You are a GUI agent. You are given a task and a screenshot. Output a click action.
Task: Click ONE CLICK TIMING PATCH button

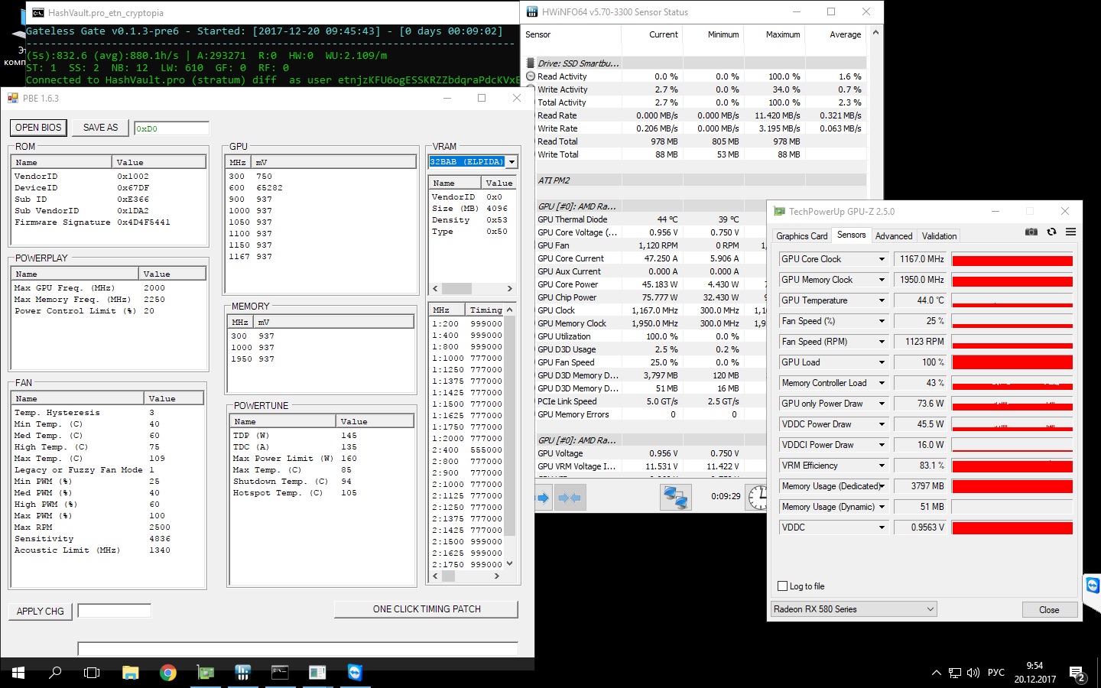pos(427,609)
